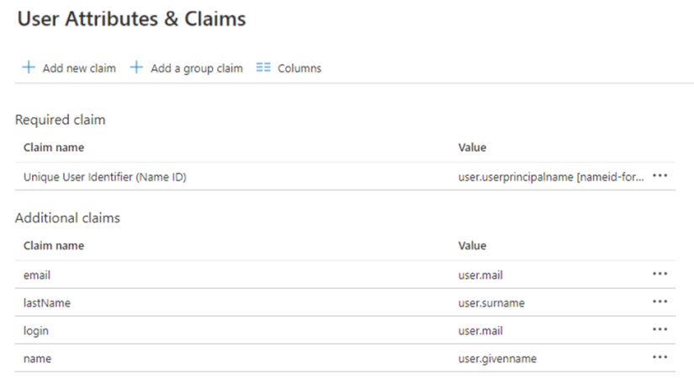Click the Add new claim button
Image resolution: width=694 pixels, height=390 pixels.
pyautogui.click(x=79, y=68)
